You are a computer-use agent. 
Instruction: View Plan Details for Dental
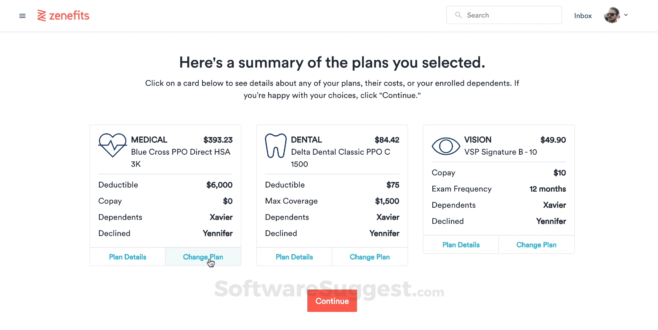[294, 257]
